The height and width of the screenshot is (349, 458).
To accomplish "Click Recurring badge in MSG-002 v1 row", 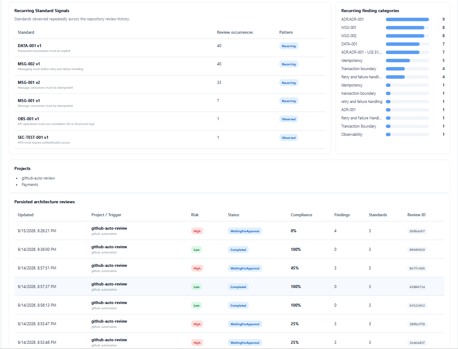I will [x=288, y=64].
